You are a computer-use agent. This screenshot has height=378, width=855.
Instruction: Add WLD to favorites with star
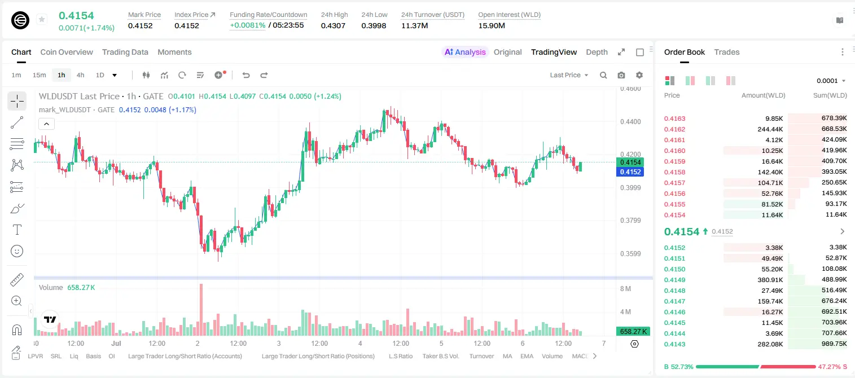pos(42,20)
